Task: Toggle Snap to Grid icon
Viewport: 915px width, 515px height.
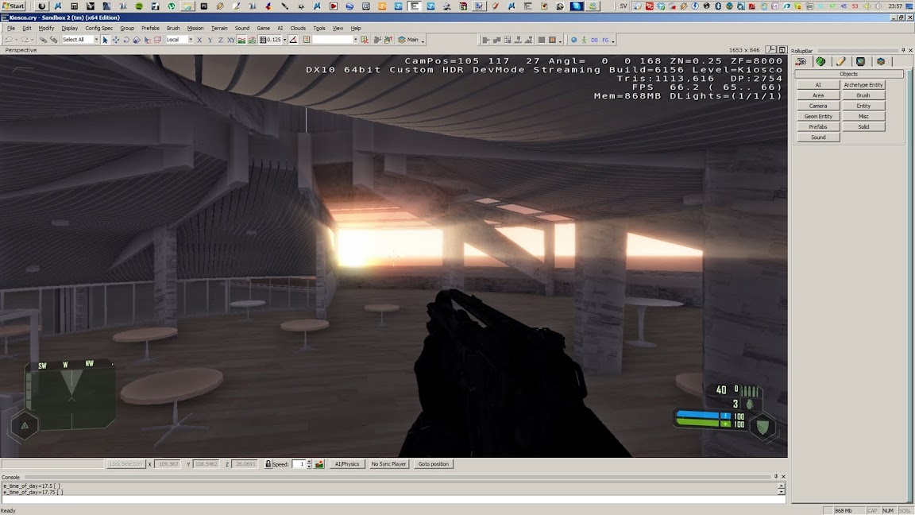Action: (263, 40)
